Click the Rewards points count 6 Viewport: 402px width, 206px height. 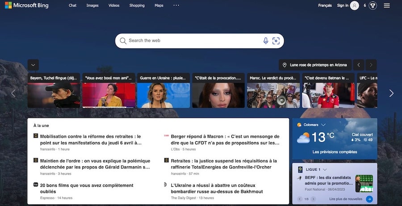(365, 5)
